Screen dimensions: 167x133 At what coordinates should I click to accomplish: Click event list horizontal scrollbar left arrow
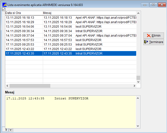tap(7, 86)
